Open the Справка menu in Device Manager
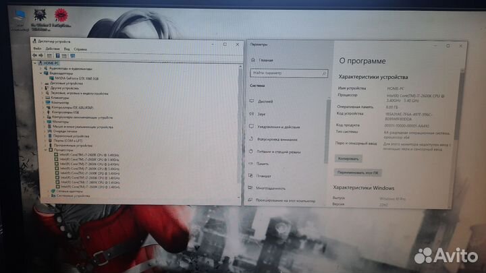This screenshot has height=273, width=486. pos(80,49)
